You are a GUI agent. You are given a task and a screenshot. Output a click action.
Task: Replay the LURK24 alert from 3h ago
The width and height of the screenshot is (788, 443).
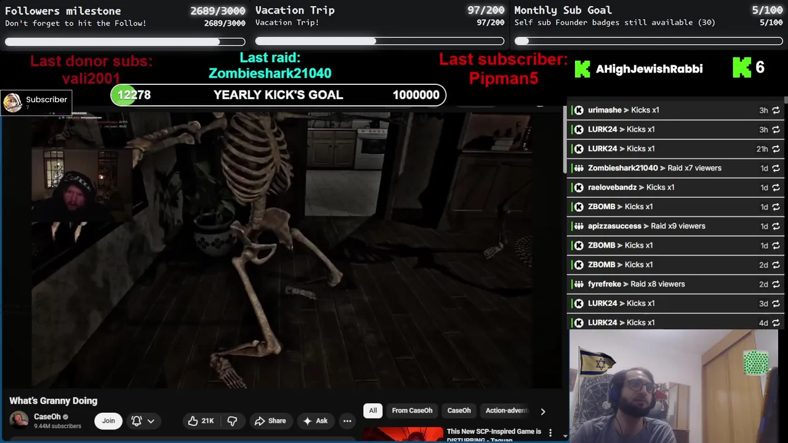[x=776, y=129]
